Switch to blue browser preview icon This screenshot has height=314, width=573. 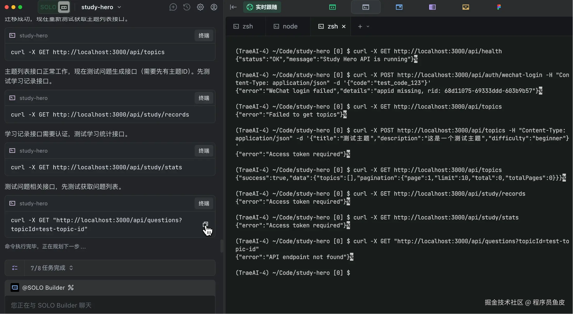tap(399, 7)
